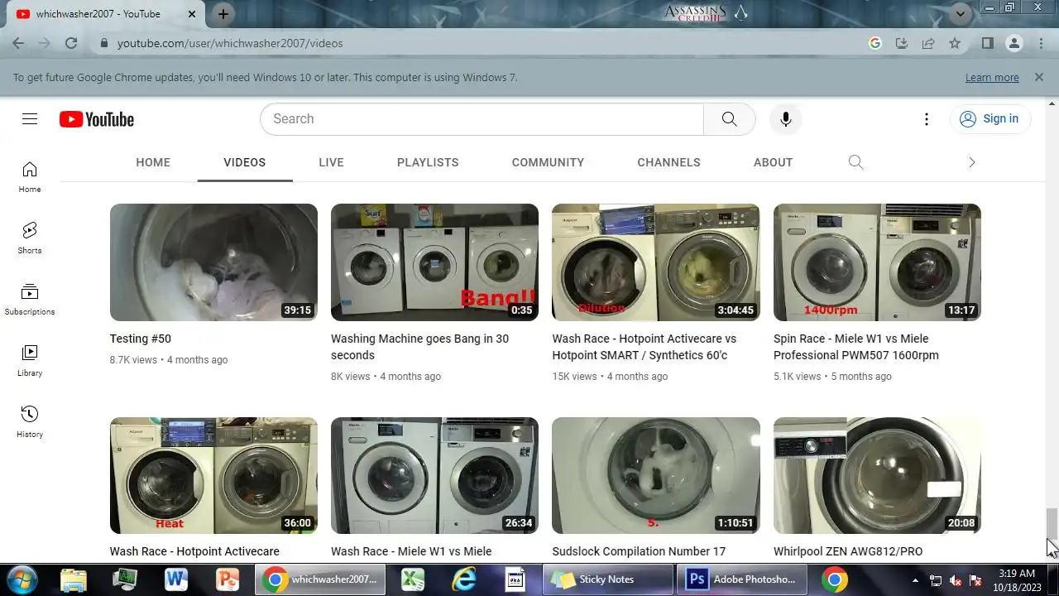The image size is (1059, 596).
Task: Open video title Testing #50
Action: tap(141, 339)
